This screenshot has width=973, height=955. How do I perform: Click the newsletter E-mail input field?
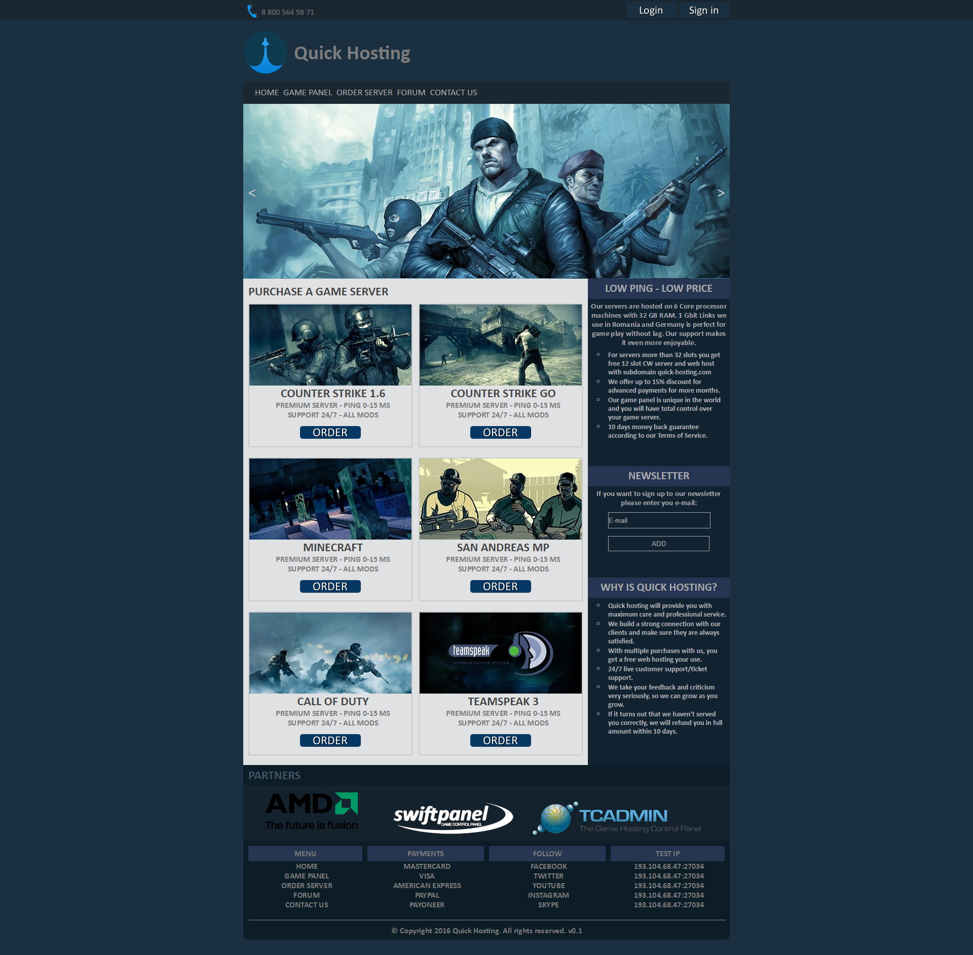[659, 520]
